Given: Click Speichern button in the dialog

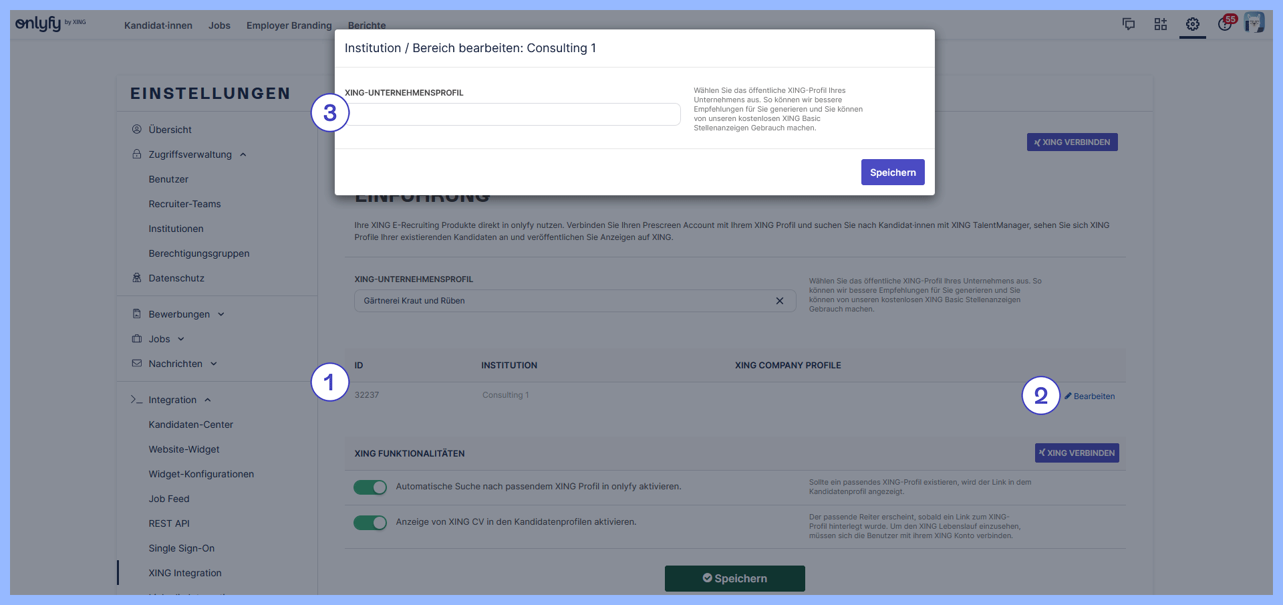Looking at the screenshot, I should point(892,172).
